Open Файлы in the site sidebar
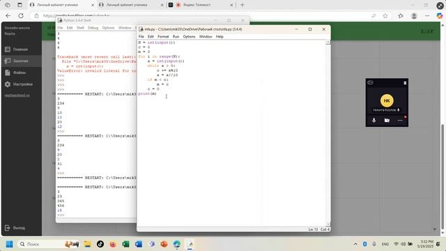Image resolution: width=446 pixels, height=251 pixels. click(x=20, y=73)
